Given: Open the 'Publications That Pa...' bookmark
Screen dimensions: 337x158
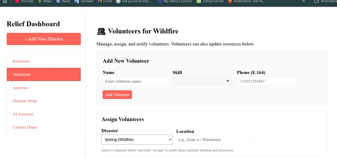Looking at the screenshot, I should pos(246,1).
